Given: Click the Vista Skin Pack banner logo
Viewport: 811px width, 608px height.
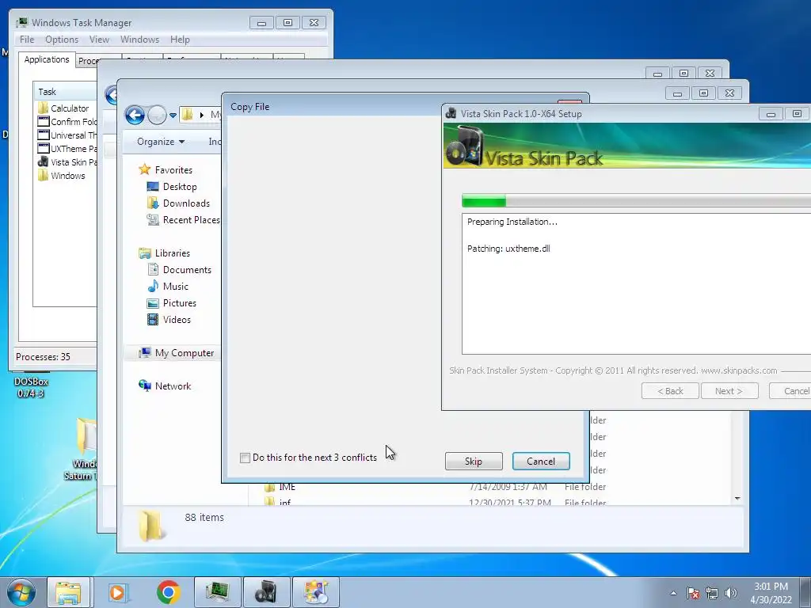Looking at the screenshot, I should pos(464,146).
